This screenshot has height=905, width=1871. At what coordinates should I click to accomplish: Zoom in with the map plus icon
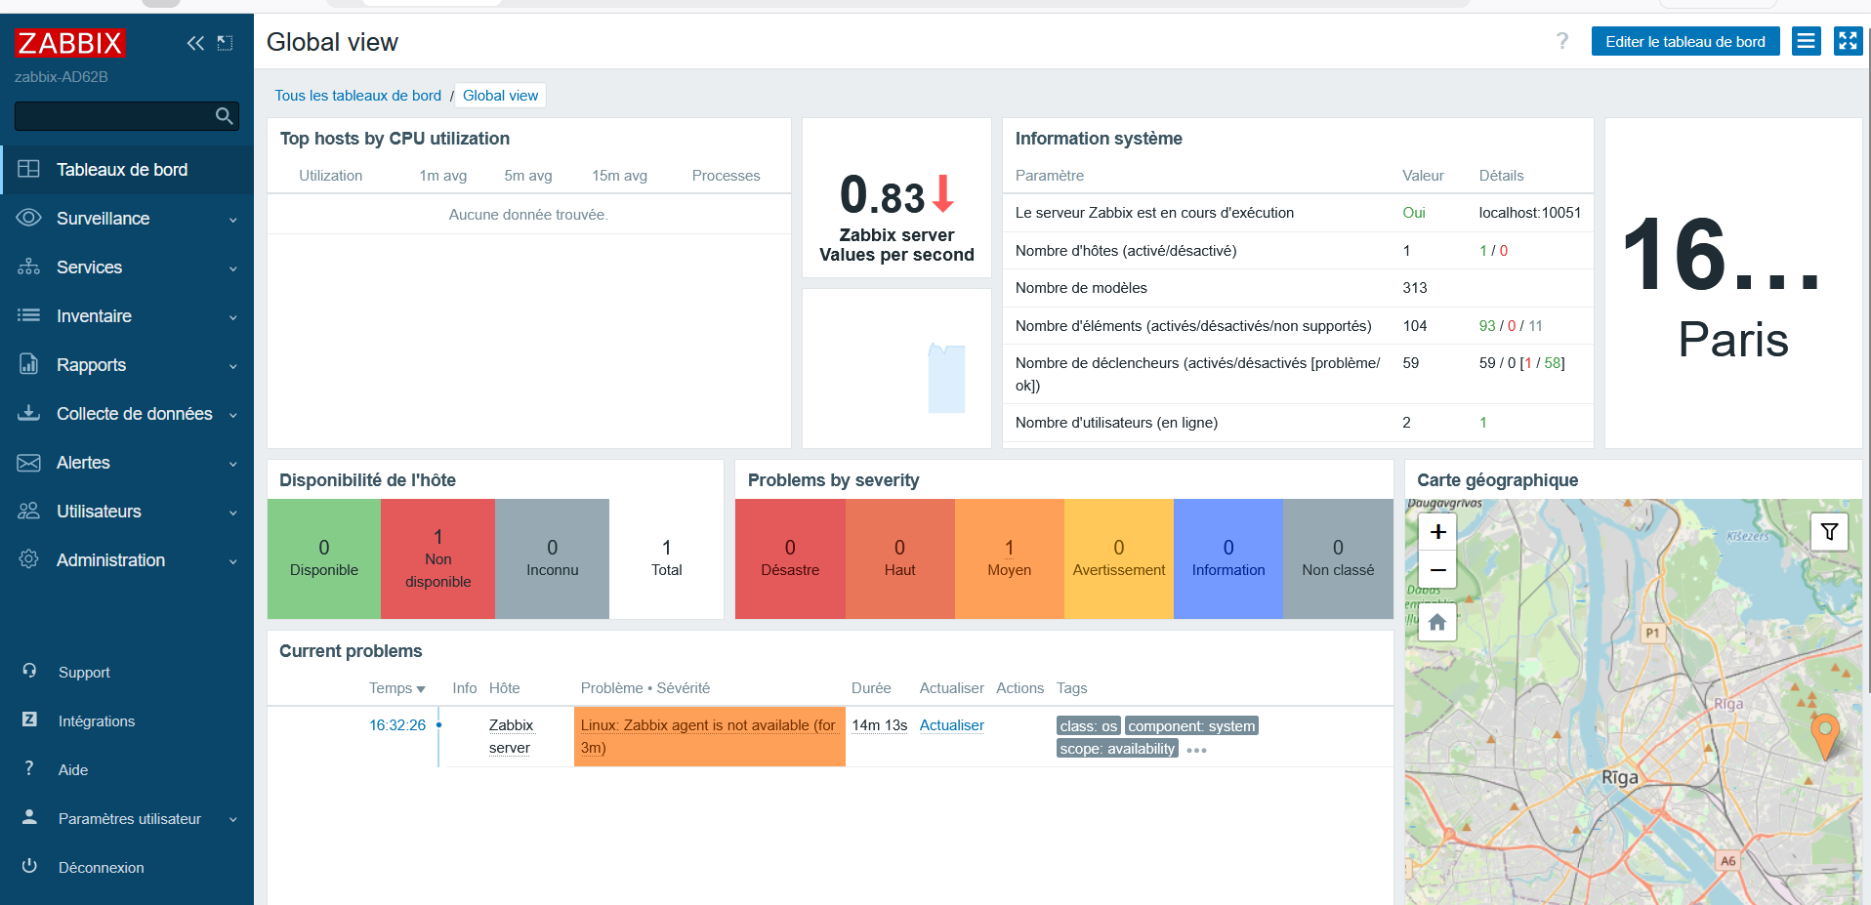pos(1436,531)
